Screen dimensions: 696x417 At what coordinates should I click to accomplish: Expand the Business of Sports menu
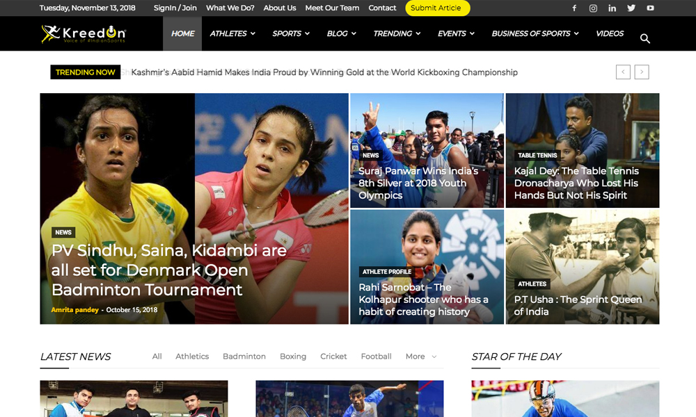pos(535,33)
